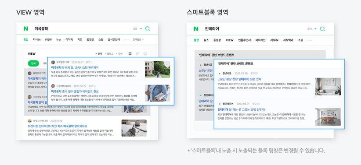Select 블로그 filter option in VIEW header
The image size is (361, 165).
tap(109, 54)
